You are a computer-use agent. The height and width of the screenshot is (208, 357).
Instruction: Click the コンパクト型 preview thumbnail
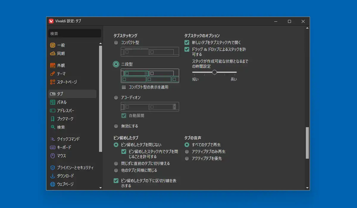[150, 52]
